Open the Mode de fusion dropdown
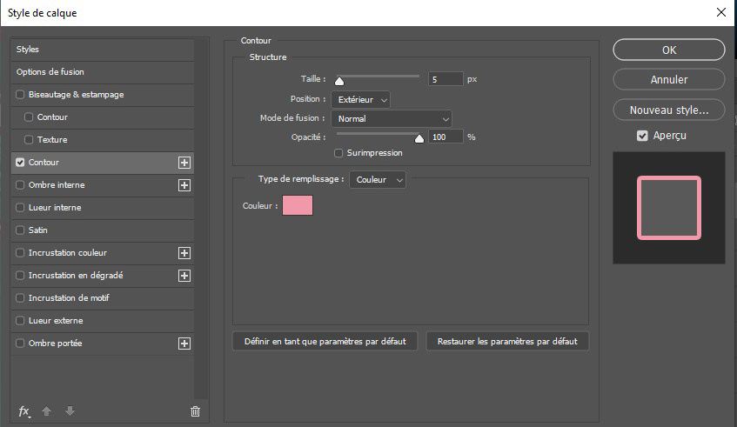 pos(392,119)
